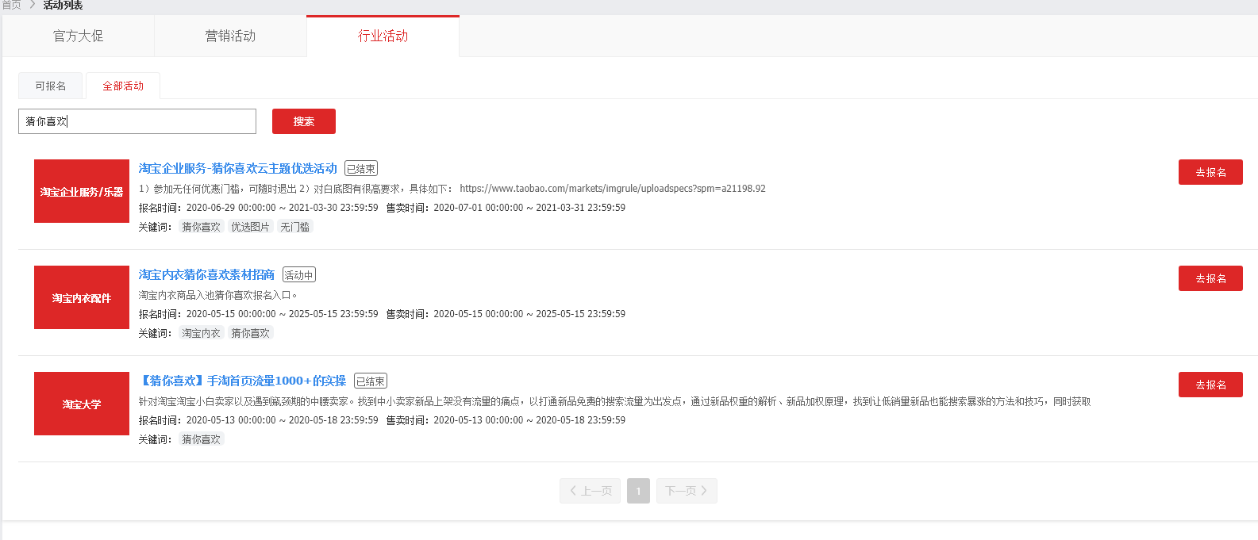The width and height of the screenshot is (1258, 540).
Task: Open 淘宝内衣猜你喜欢素材招商 link
Action: click(x=206, y=274)
